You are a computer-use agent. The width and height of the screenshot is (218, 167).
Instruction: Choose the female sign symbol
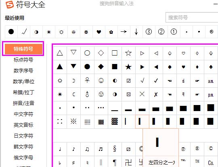point(87,80)
